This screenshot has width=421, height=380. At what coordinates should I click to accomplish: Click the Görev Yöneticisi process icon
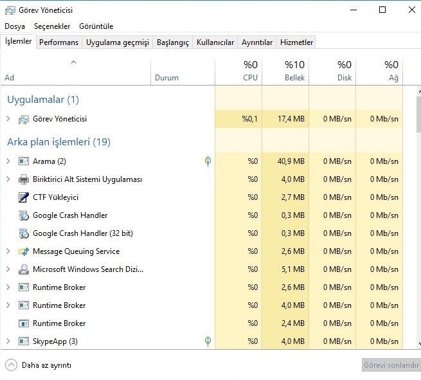pos(24,119)
